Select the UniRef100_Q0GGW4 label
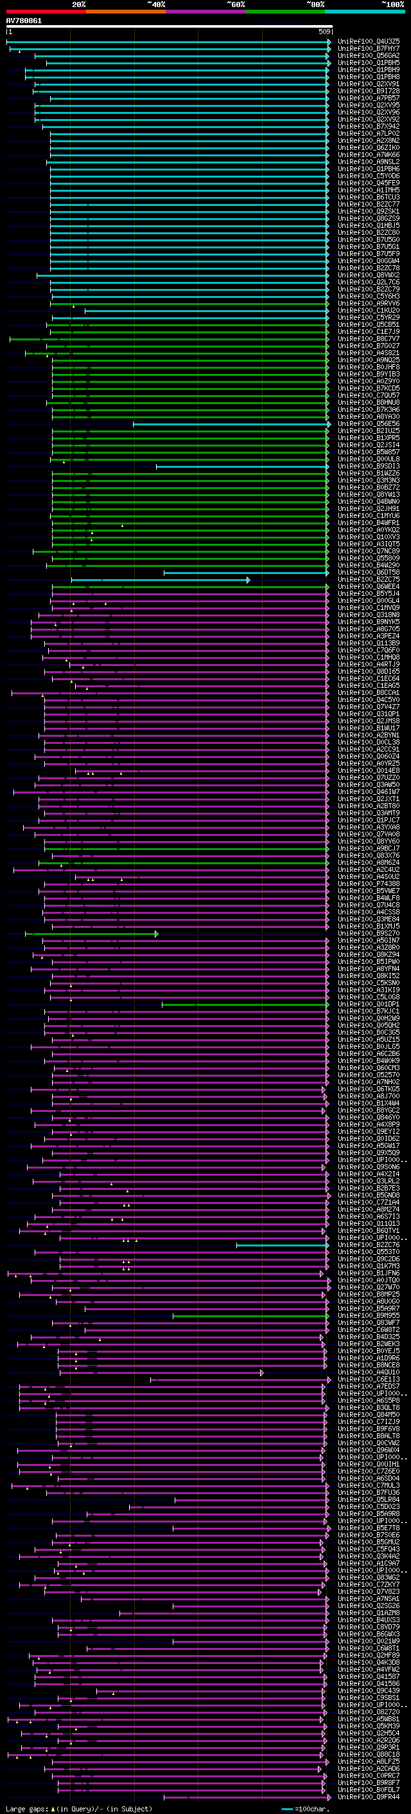This screenshot has width=411, height=1814. 369,261
